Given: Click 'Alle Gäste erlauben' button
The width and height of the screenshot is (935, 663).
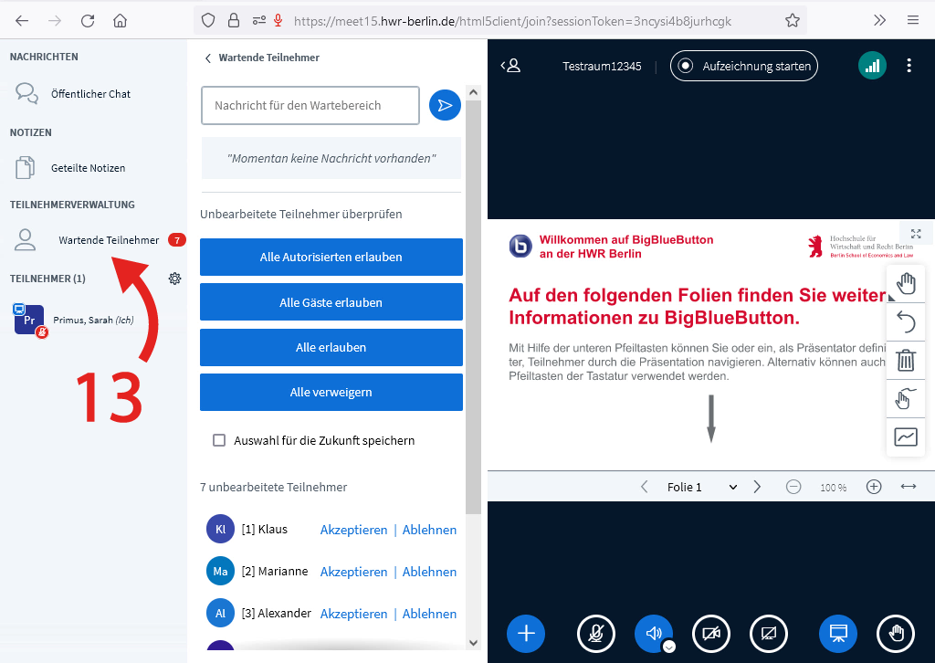Looking at the screenshot, I should [x=331, y=302].
